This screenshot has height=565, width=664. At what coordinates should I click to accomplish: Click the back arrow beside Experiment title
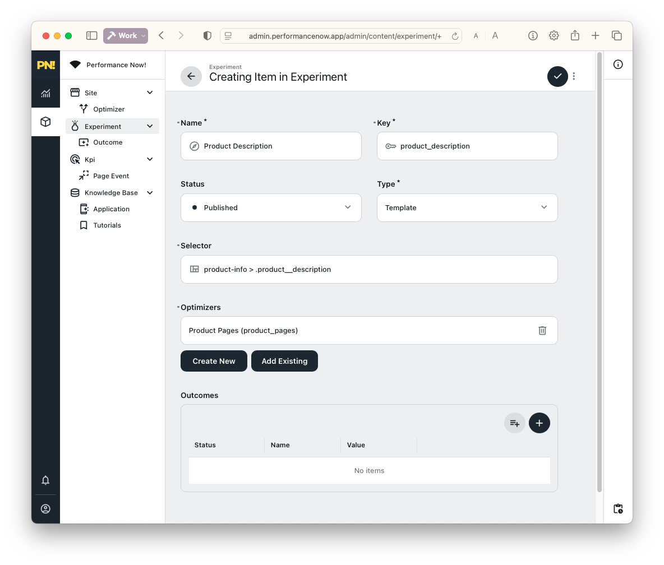(191, 76)
